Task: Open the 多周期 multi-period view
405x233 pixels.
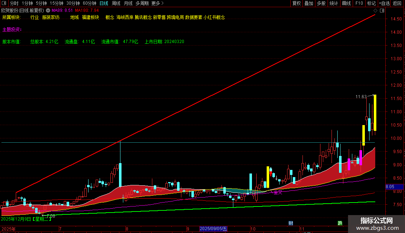Action: [142, 3]
